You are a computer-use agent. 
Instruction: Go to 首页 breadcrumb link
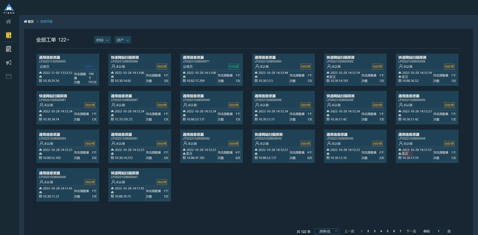(x=29, y=22)
